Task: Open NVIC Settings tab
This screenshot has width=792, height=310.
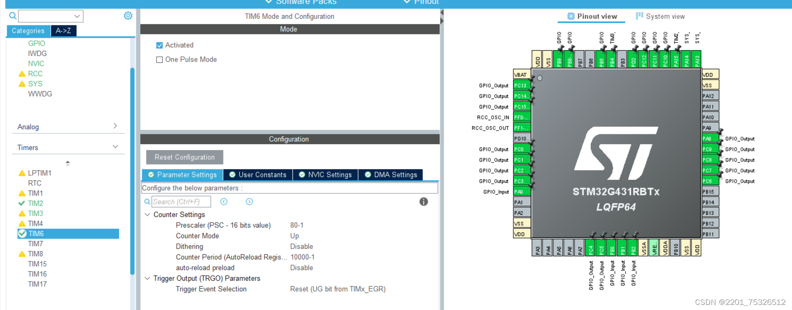Action: [x=325, y=175]
